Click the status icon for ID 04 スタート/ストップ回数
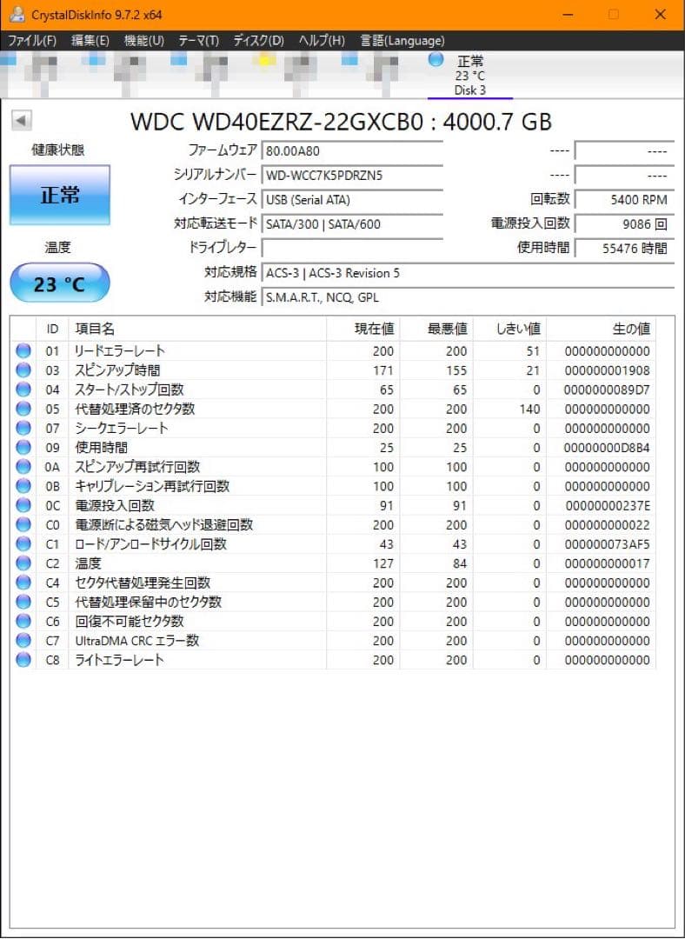 [23, 390]
